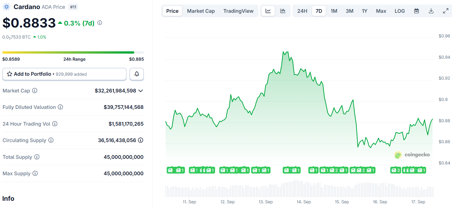Set chart range to Max

click(381, 11)
